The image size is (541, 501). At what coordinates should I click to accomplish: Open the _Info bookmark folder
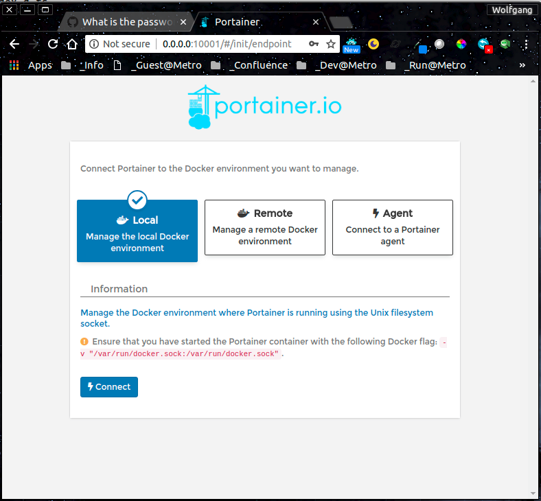pos(82,65)
